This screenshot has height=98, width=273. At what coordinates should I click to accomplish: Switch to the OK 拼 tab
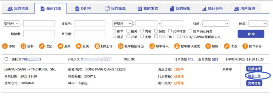(x=83, y=9)
